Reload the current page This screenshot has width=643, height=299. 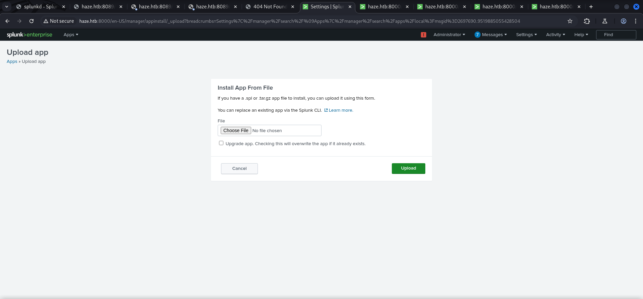coord(31,21)
